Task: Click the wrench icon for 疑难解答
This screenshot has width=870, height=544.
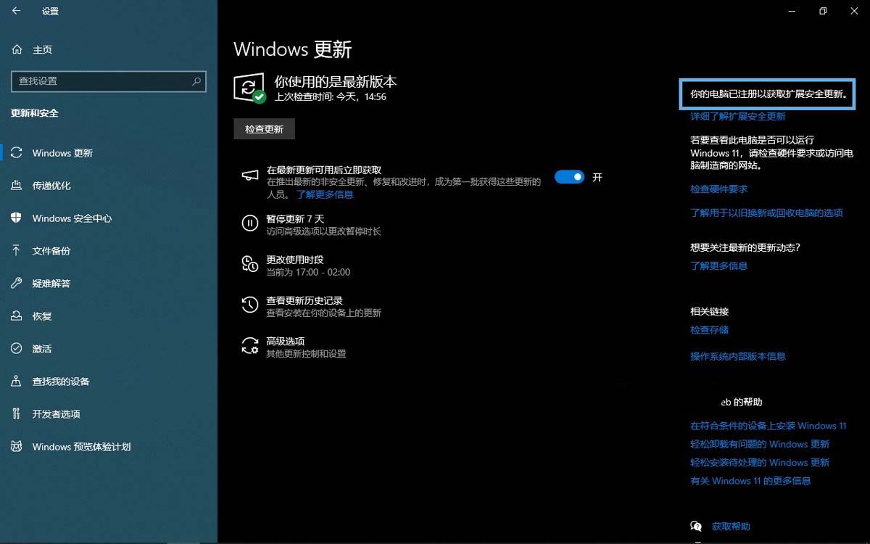Action: [x=17, y=284]
